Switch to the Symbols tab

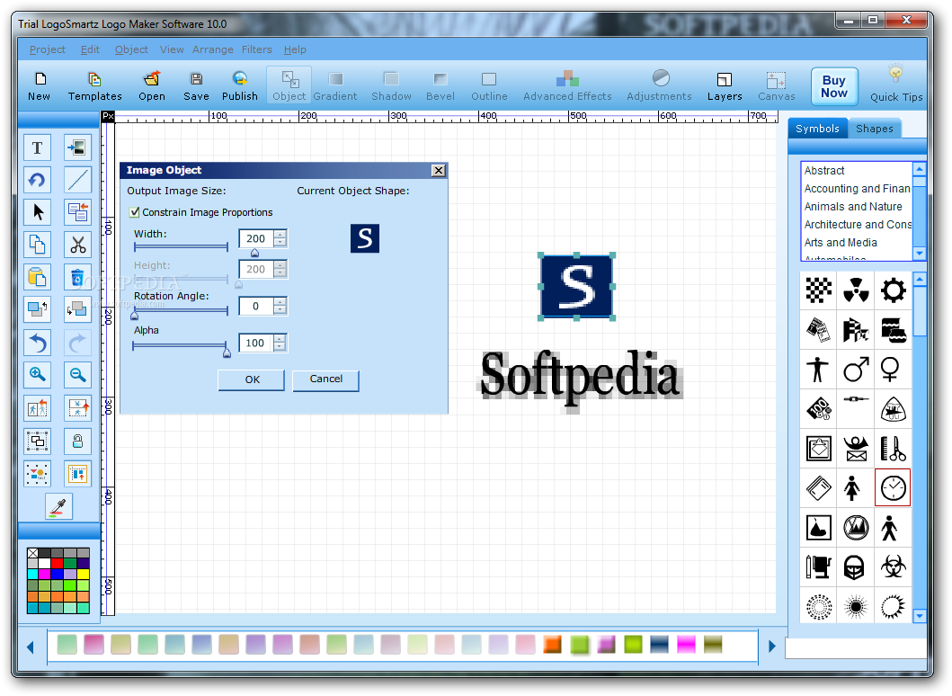tap(817, 129)
